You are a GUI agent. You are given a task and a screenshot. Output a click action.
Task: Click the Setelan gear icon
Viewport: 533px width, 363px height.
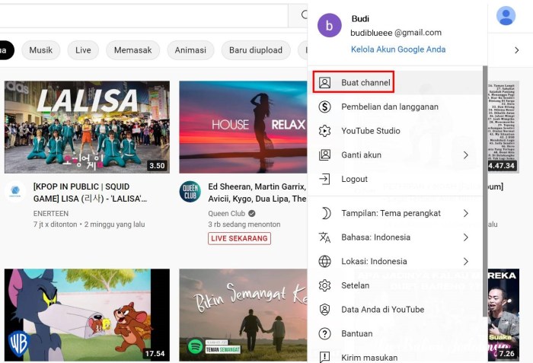324,285
